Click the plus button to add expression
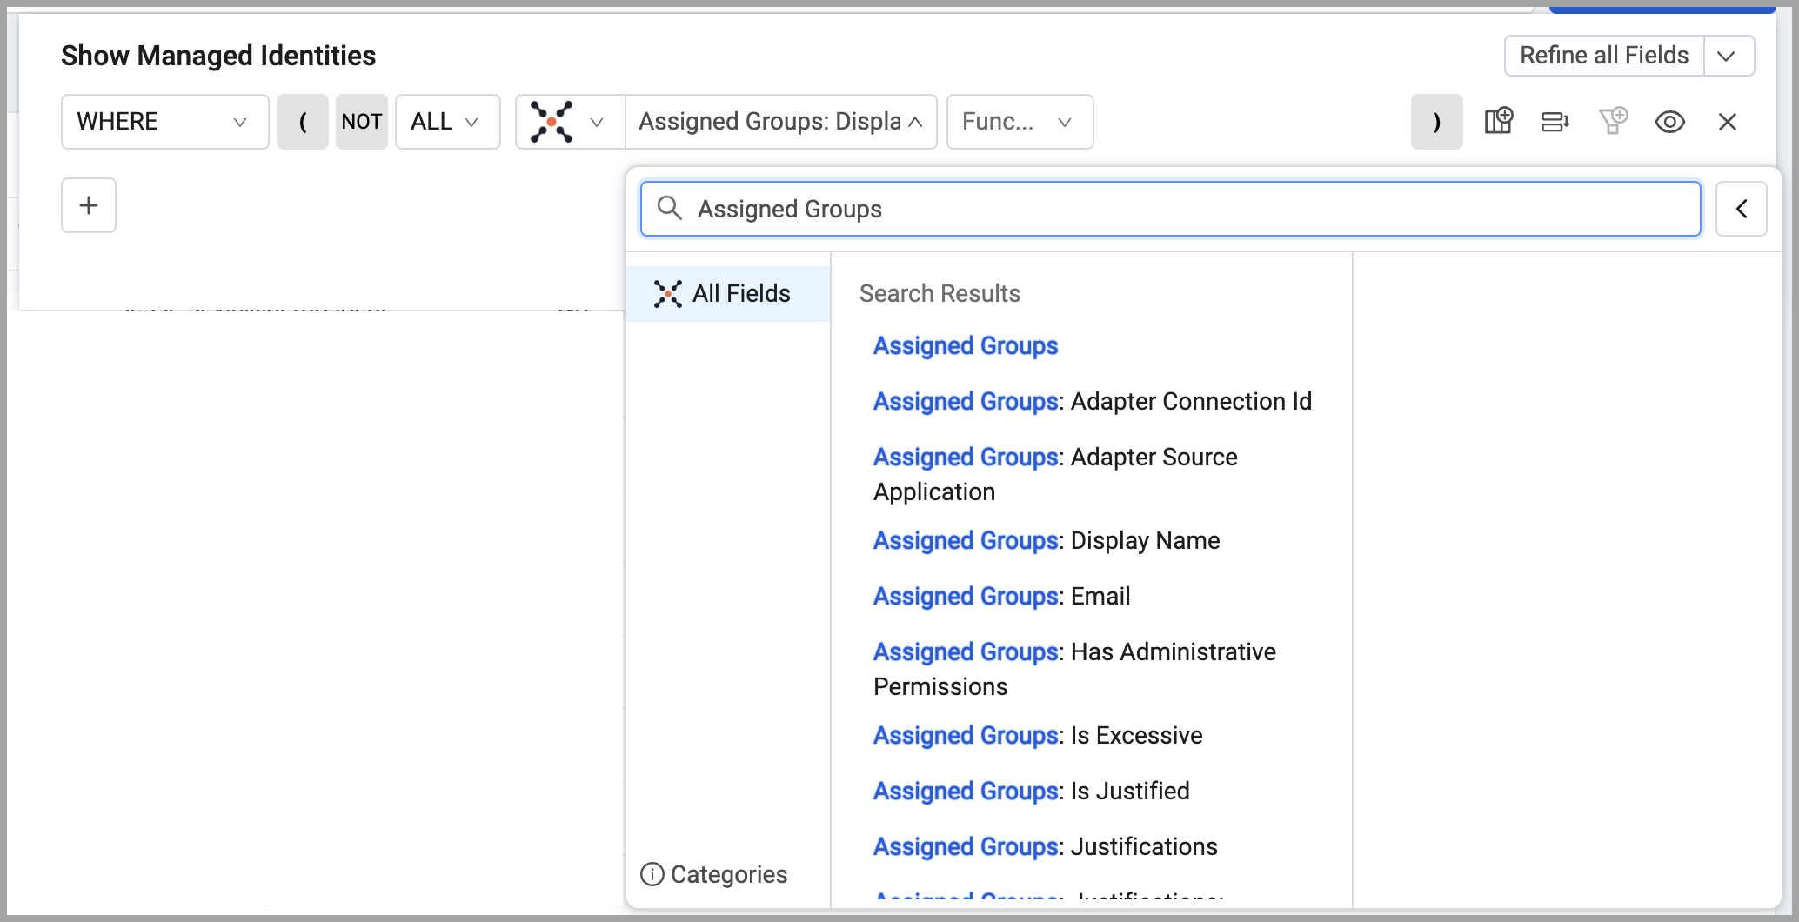This screenshot has height=922, width=1799. click(x=89, y=205)
